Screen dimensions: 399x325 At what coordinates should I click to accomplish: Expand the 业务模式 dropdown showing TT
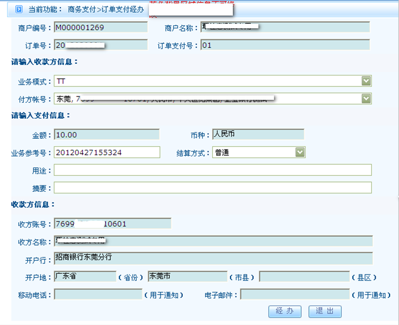366,82
